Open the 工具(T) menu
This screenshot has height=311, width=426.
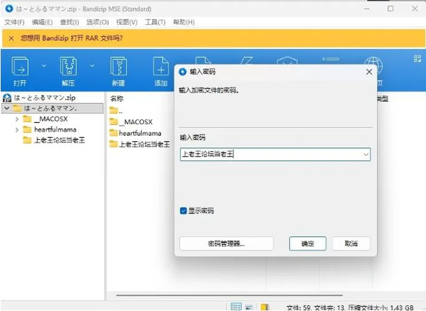155,22
